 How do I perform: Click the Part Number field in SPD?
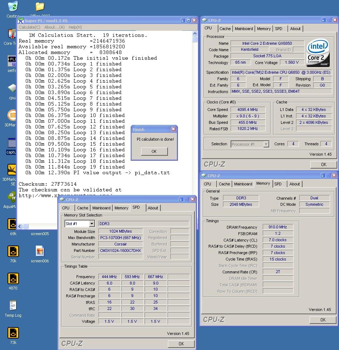click(x=121, y=251)
